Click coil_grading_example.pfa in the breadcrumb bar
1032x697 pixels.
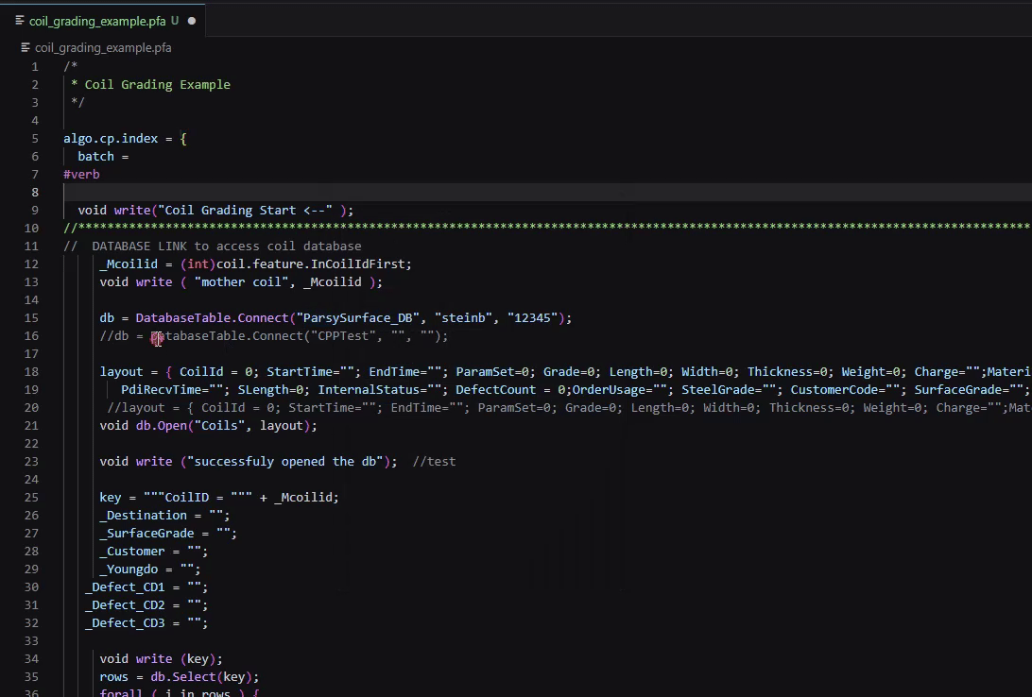[x=102, y=47]
